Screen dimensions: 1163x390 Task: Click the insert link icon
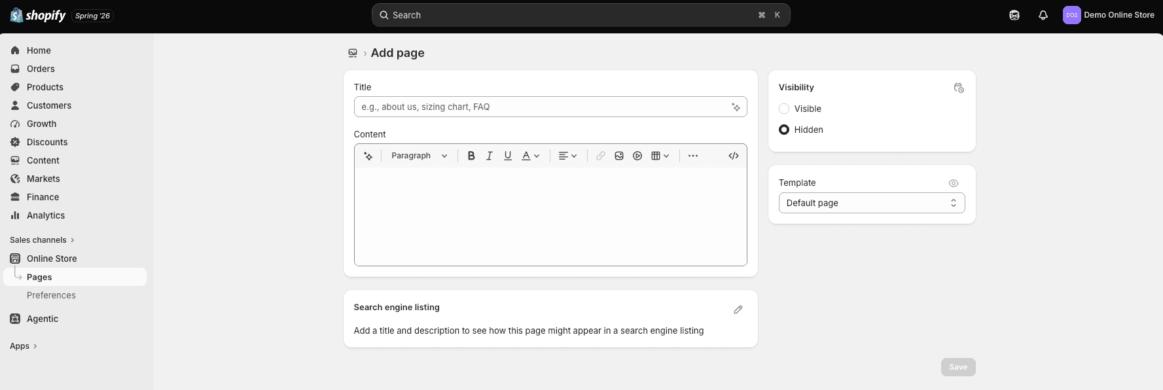tap(601, 156)
